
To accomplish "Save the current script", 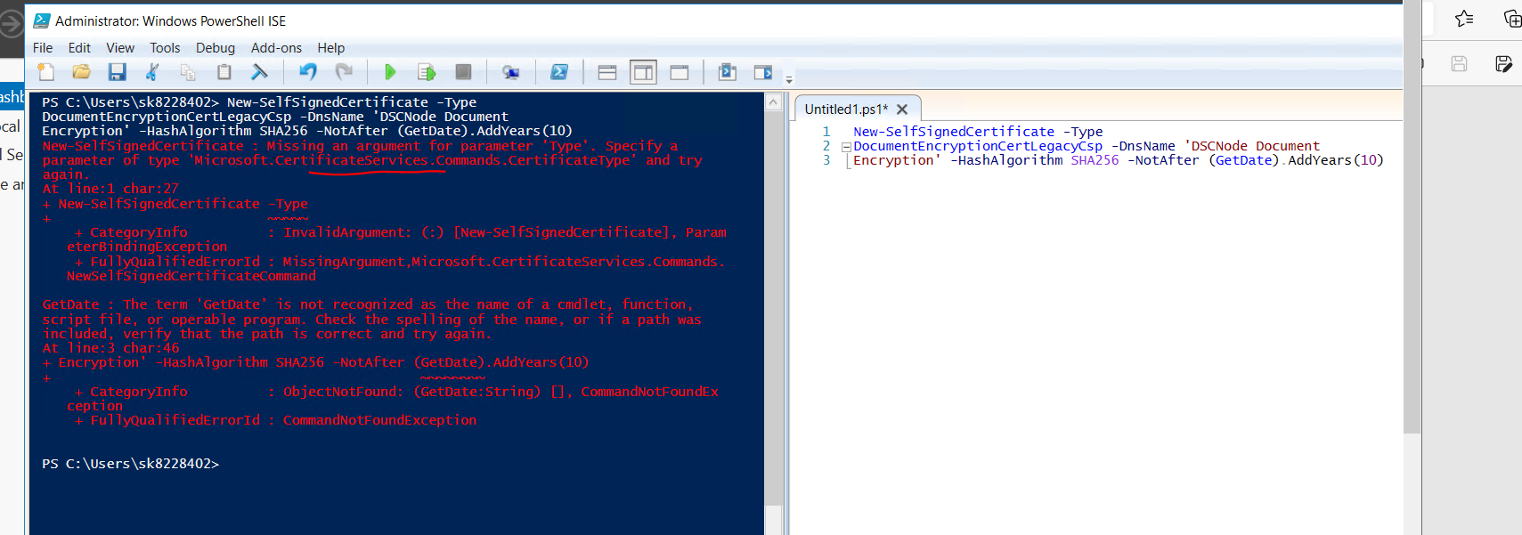I will click(117, 72).
